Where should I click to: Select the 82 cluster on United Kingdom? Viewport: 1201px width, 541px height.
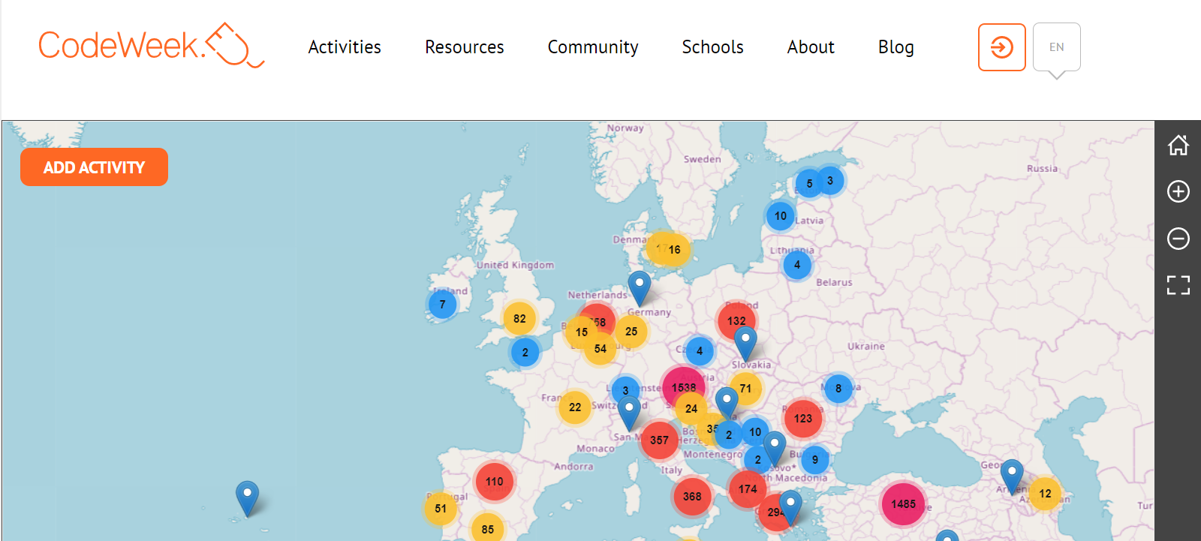pyautogui.click(x=519, y=318)
